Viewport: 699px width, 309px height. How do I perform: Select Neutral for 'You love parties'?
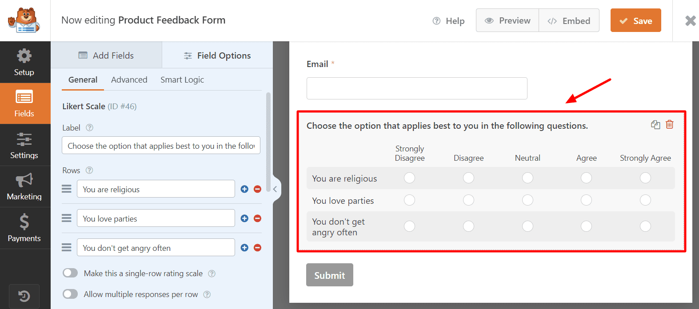tap(527, 200)
